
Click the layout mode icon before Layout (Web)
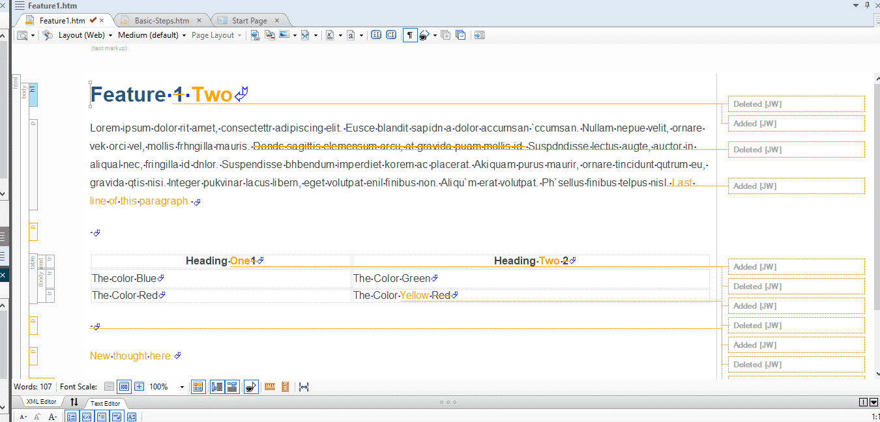point(48,35)
